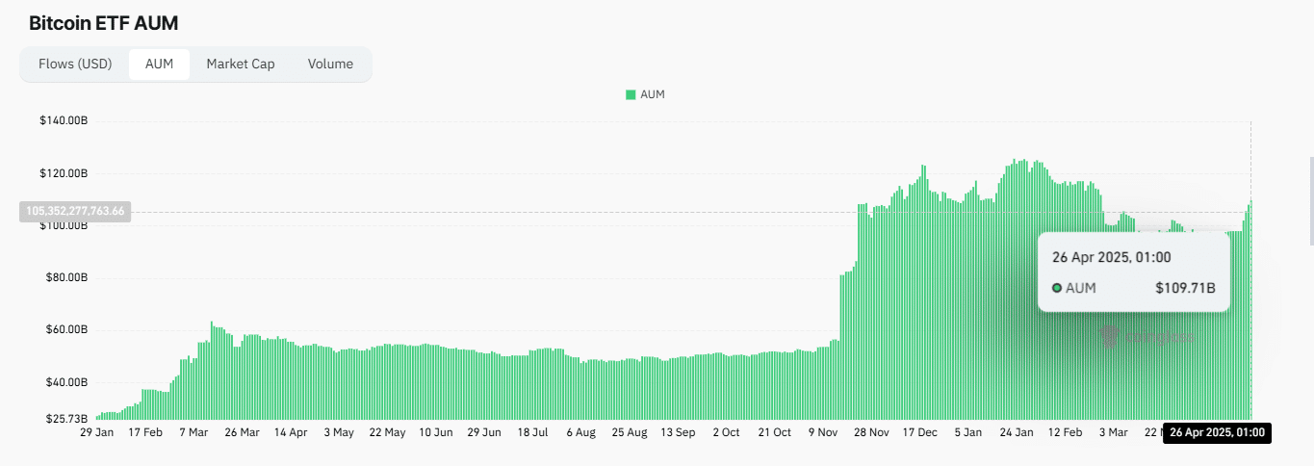Click the green AUM legend swatch
Viewport: 1314px width, 466px height.
[631, 94]
